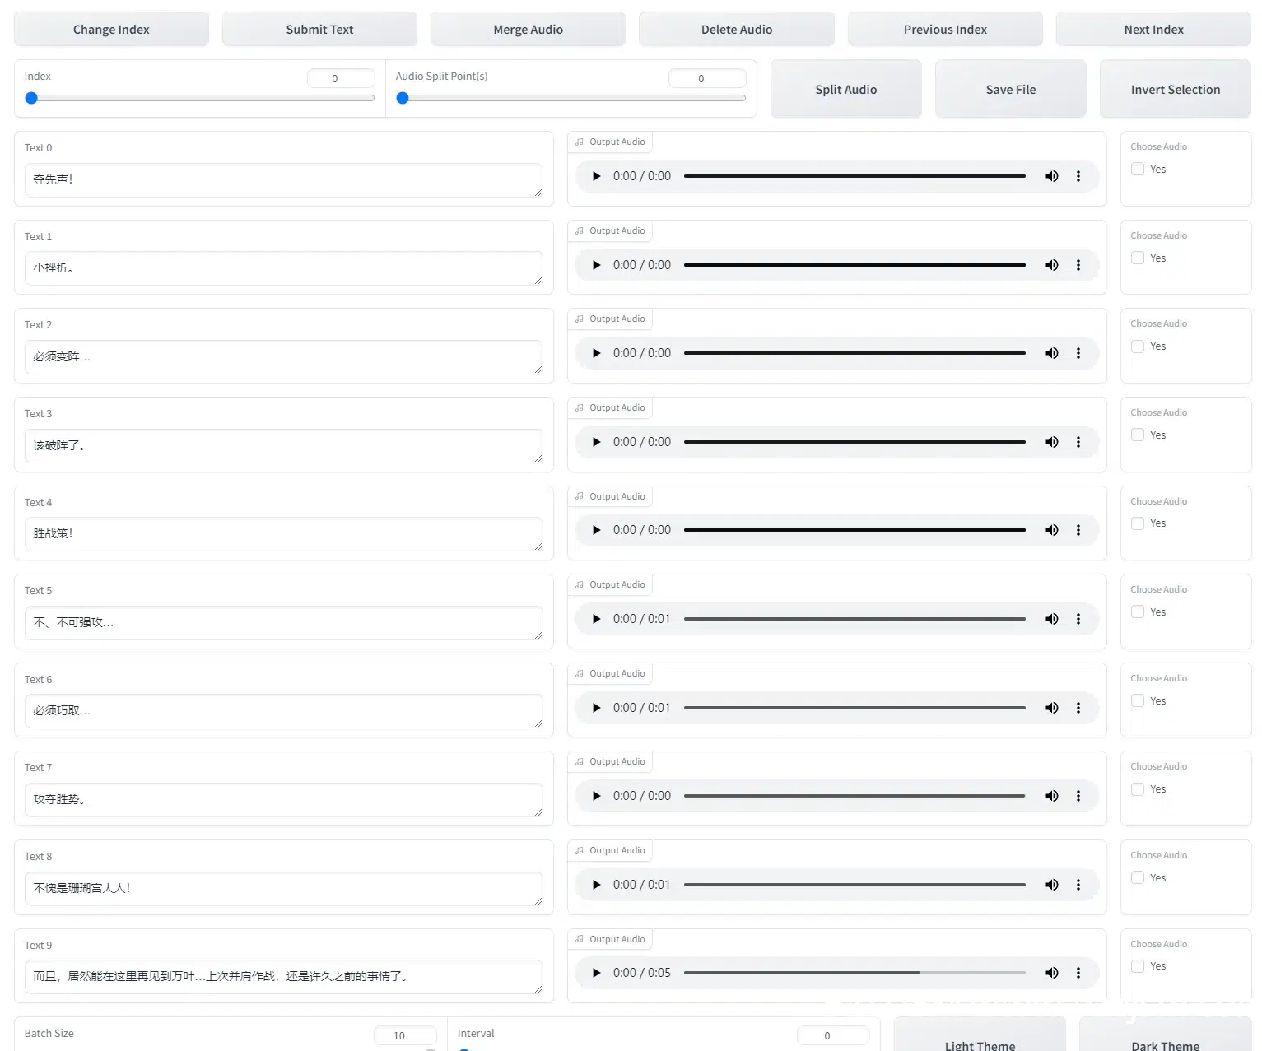The width and height of the screenshot is (1262, 1051).
Task: Open more options for Text 6 audio
Action: tap(1078, 708)
